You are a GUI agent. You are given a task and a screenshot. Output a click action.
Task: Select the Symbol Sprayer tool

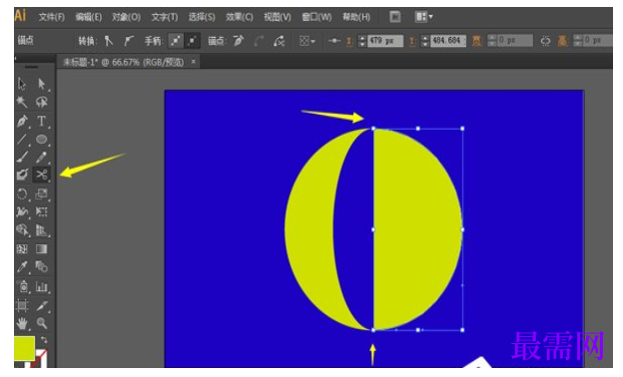click(x=22, y=286)
